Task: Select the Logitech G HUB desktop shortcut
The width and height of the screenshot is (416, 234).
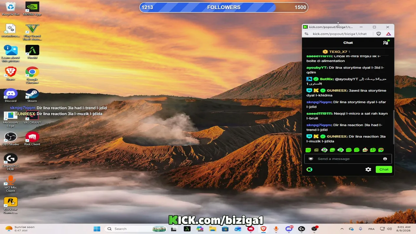Action: (10, 162)
